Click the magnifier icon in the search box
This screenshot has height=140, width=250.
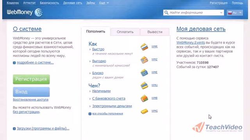pos(166,12)
